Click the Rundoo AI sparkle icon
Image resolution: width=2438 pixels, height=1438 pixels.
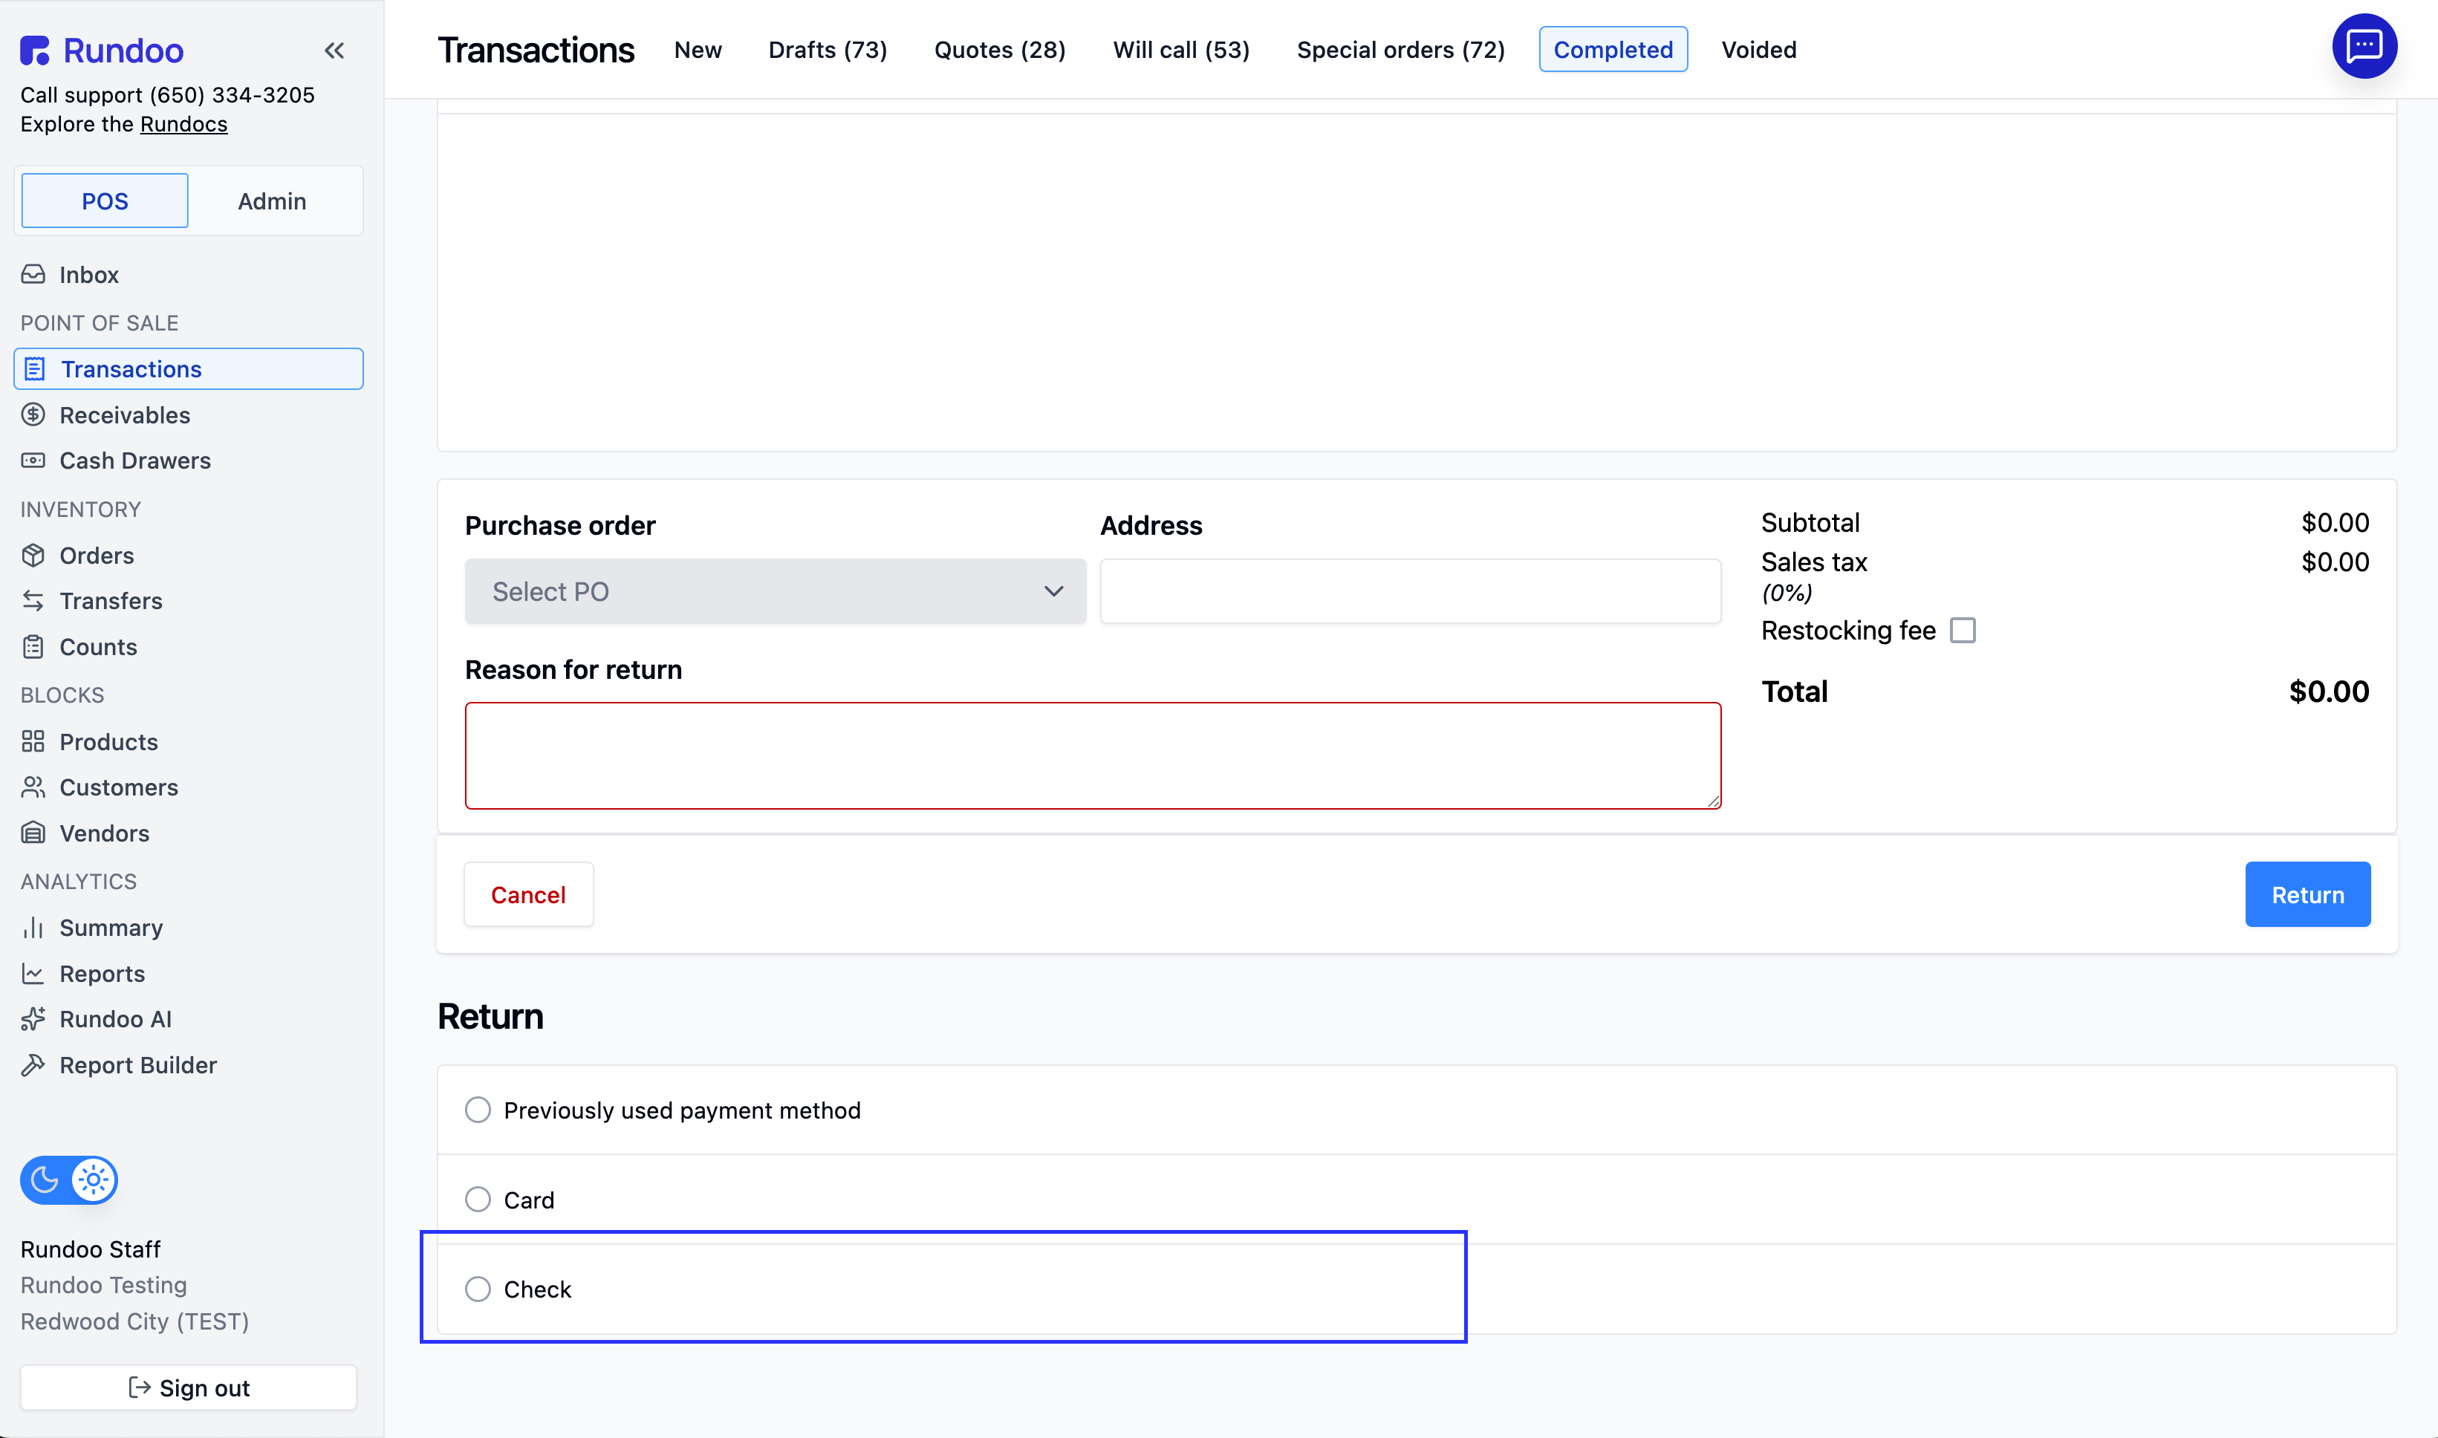(33, 1018)
